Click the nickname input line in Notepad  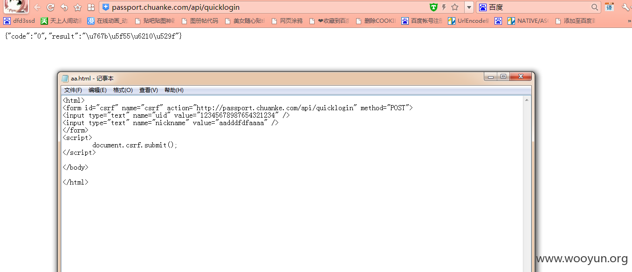tap(171, 123)
